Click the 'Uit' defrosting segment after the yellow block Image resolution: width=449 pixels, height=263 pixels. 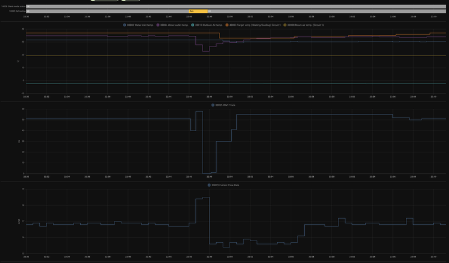pos(327,11)
